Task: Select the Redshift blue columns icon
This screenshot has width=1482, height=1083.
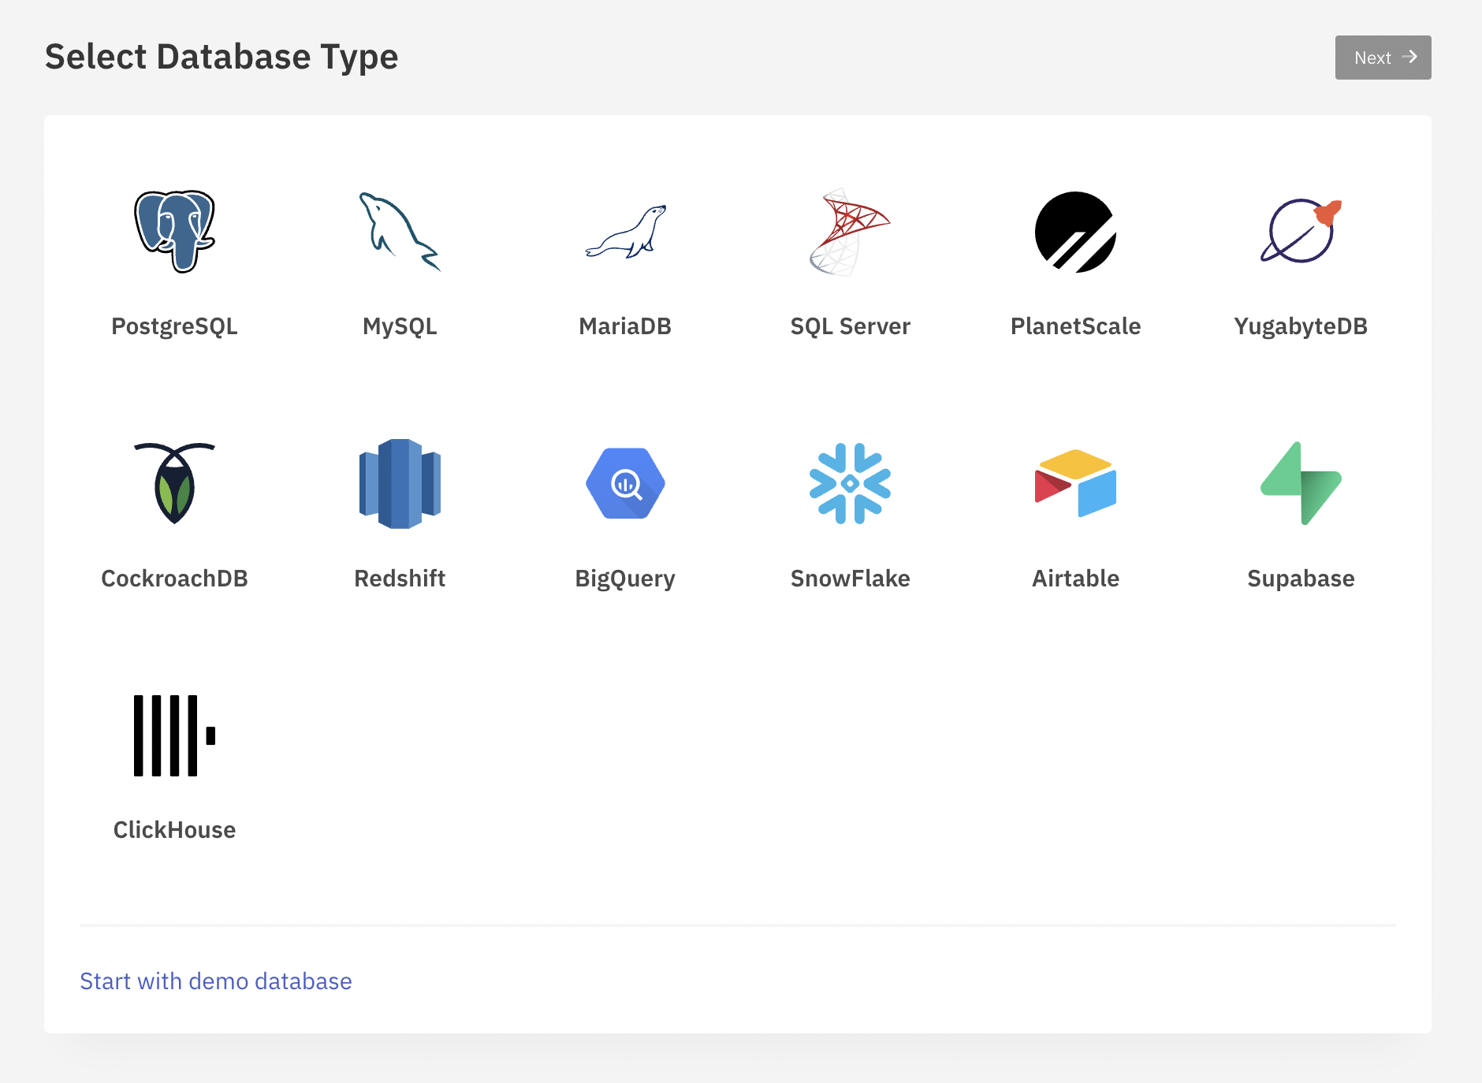Action: tap(400, 483)
